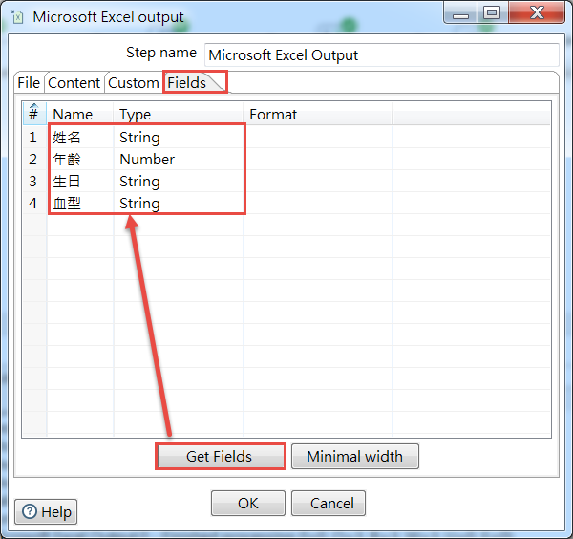The width and height of the screenshot is (573, 539).
Task: Select the 姓名 field name cell
Action: 80,138
